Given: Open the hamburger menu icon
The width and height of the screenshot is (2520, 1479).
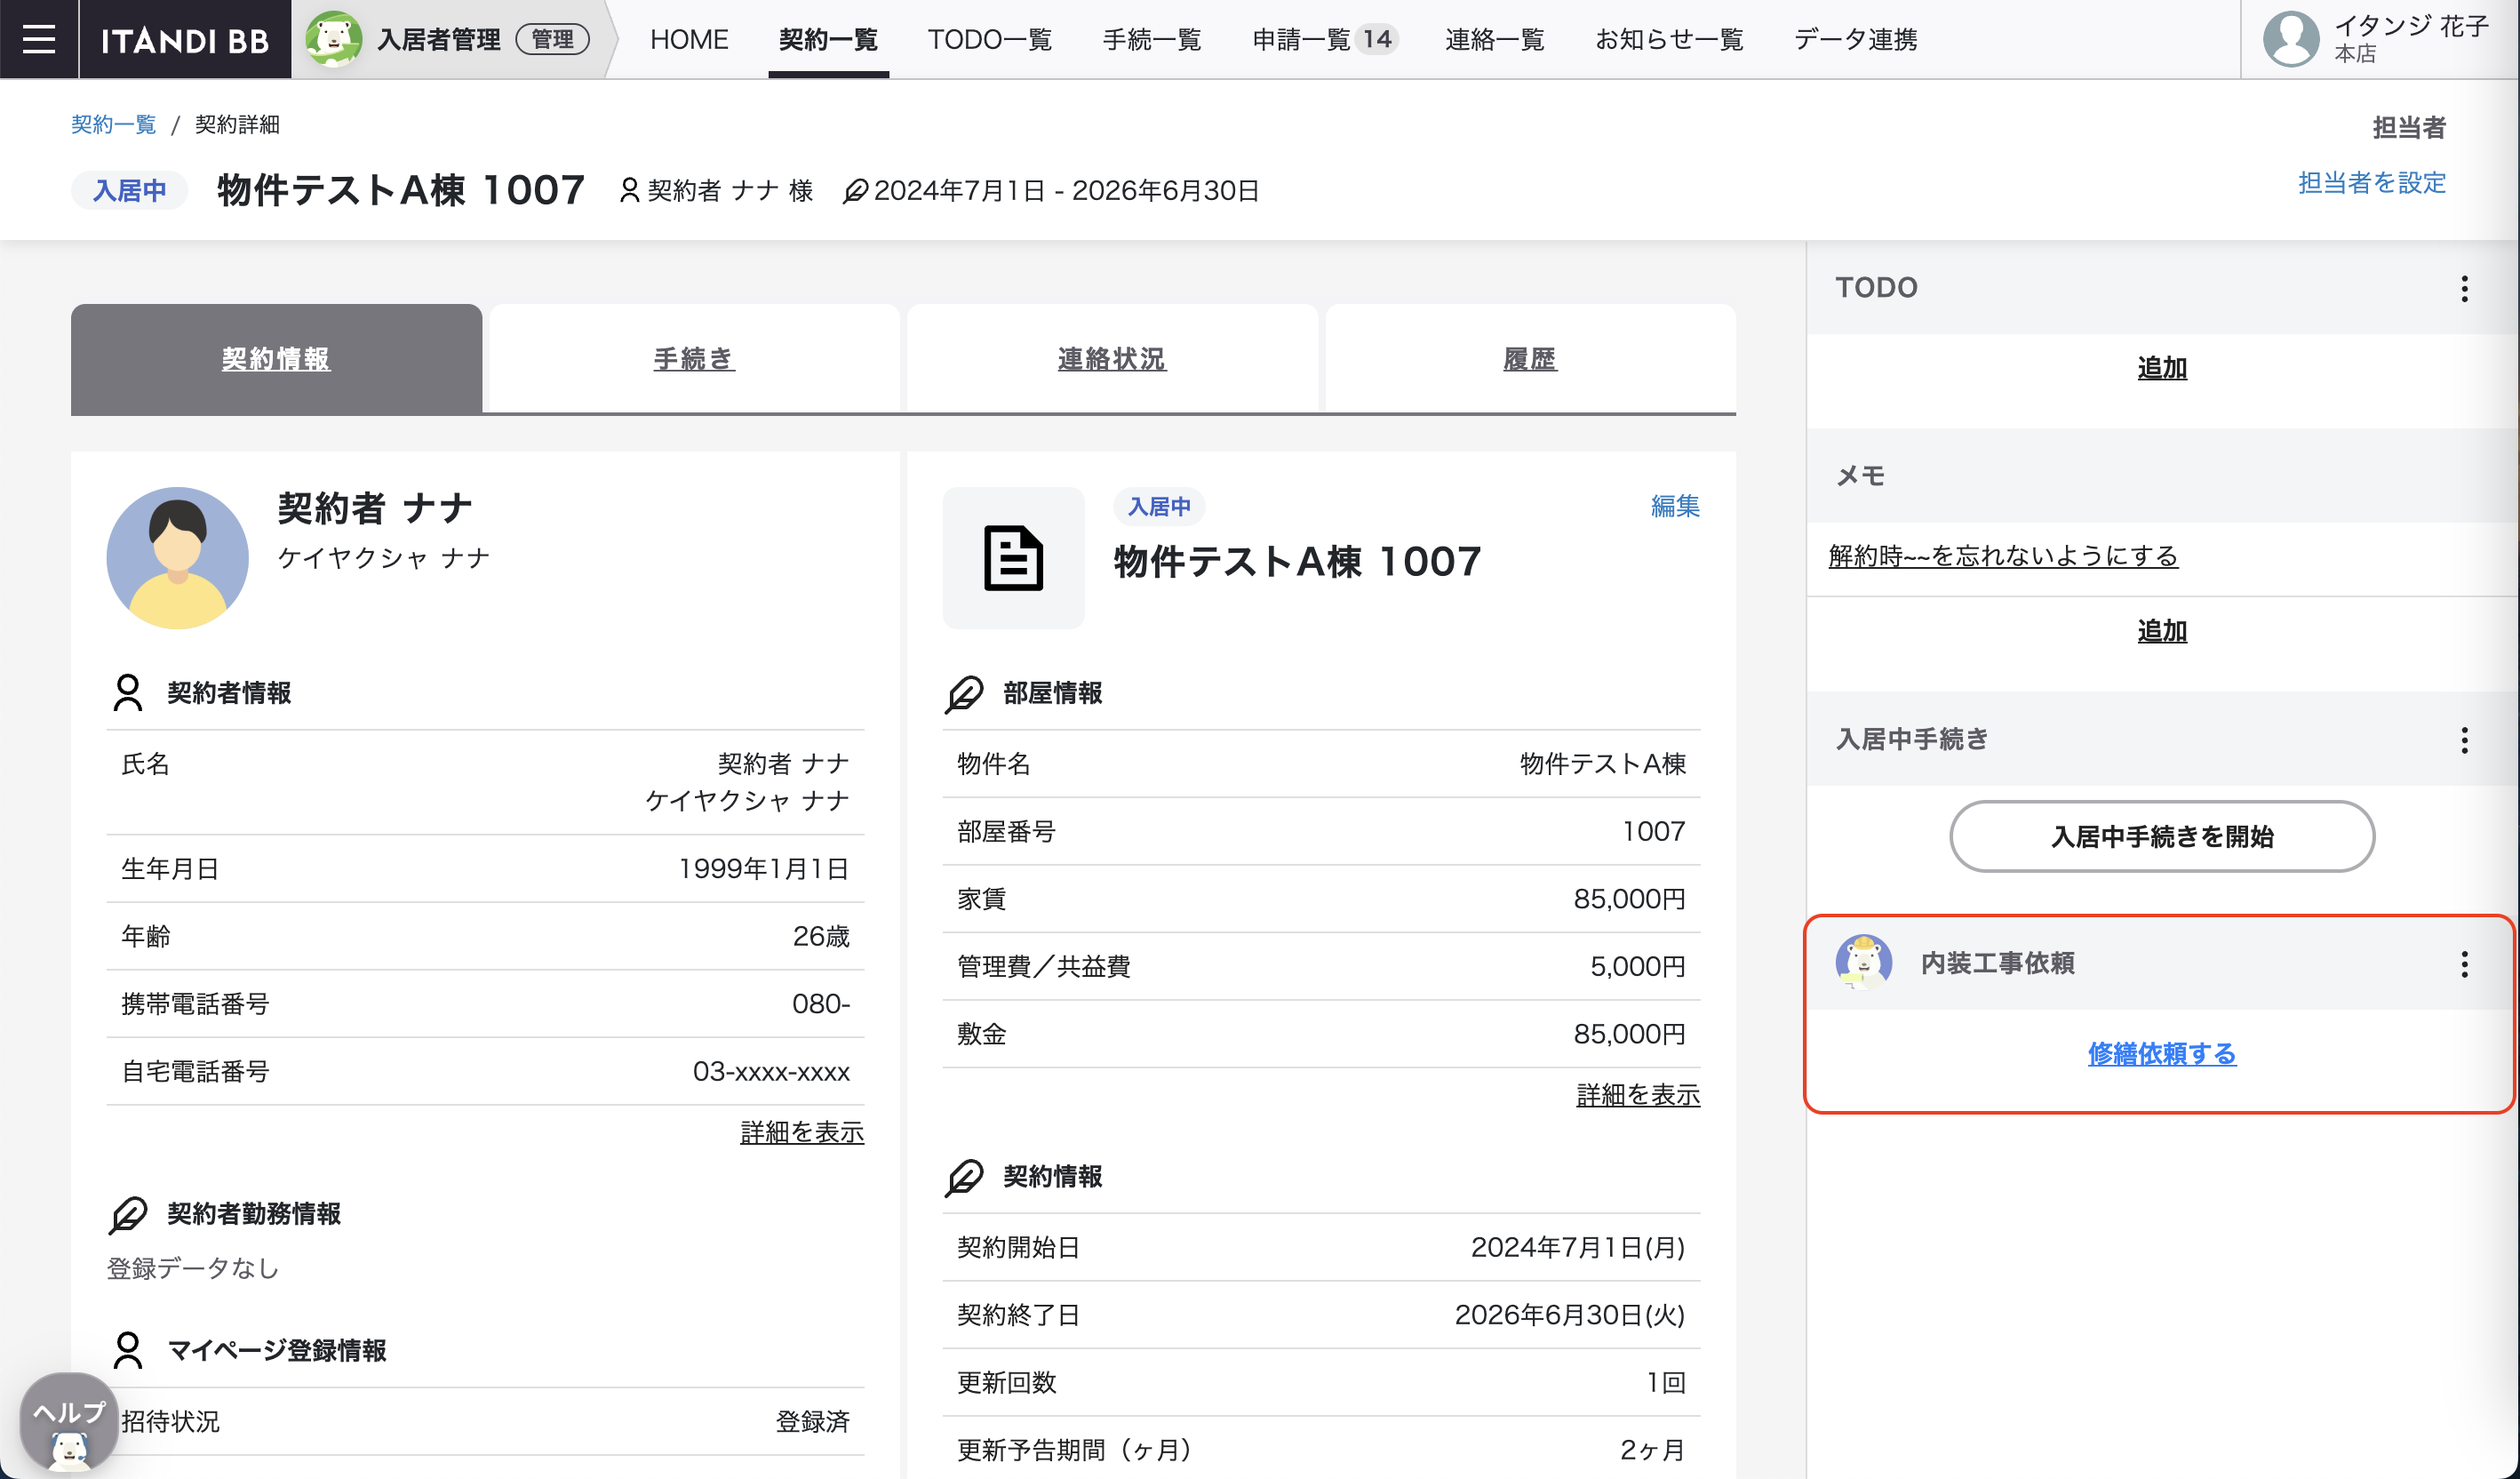Looking at the screenshot, I should pos(39,39).
